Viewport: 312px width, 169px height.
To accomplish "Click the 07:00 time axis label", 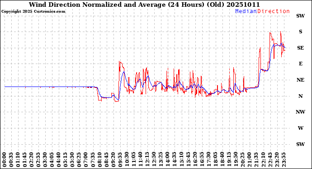I will point(86,160).
